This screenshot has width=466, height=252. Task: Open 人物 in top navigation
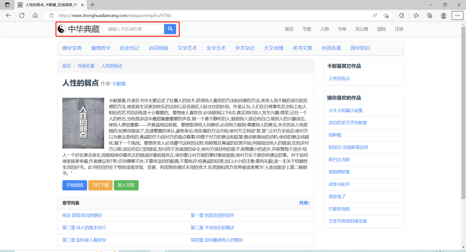(x=324, y=29)
